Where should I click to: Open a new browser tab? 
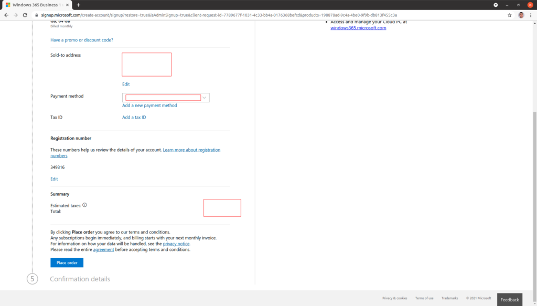(x=79, y=5)
